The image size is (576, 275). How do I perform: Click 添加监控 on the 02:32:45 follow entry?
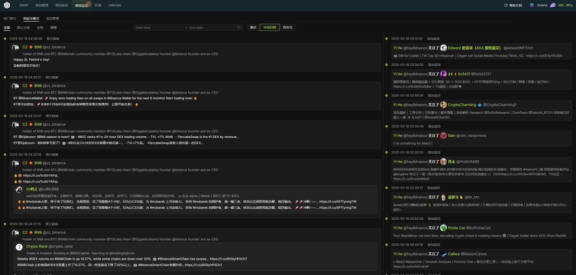pos(434,126)
